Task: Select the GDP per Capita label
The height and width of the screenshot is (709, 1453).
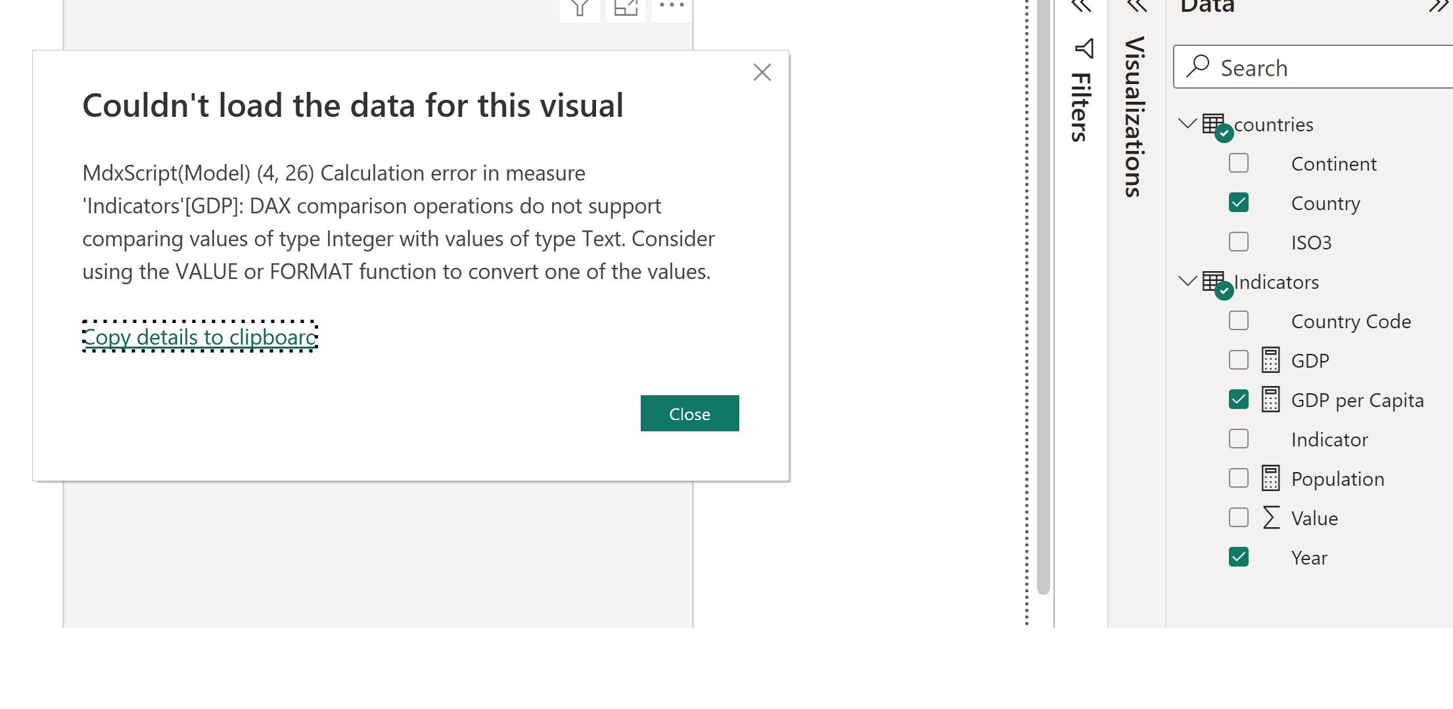Action: [x=1357, y=400]
